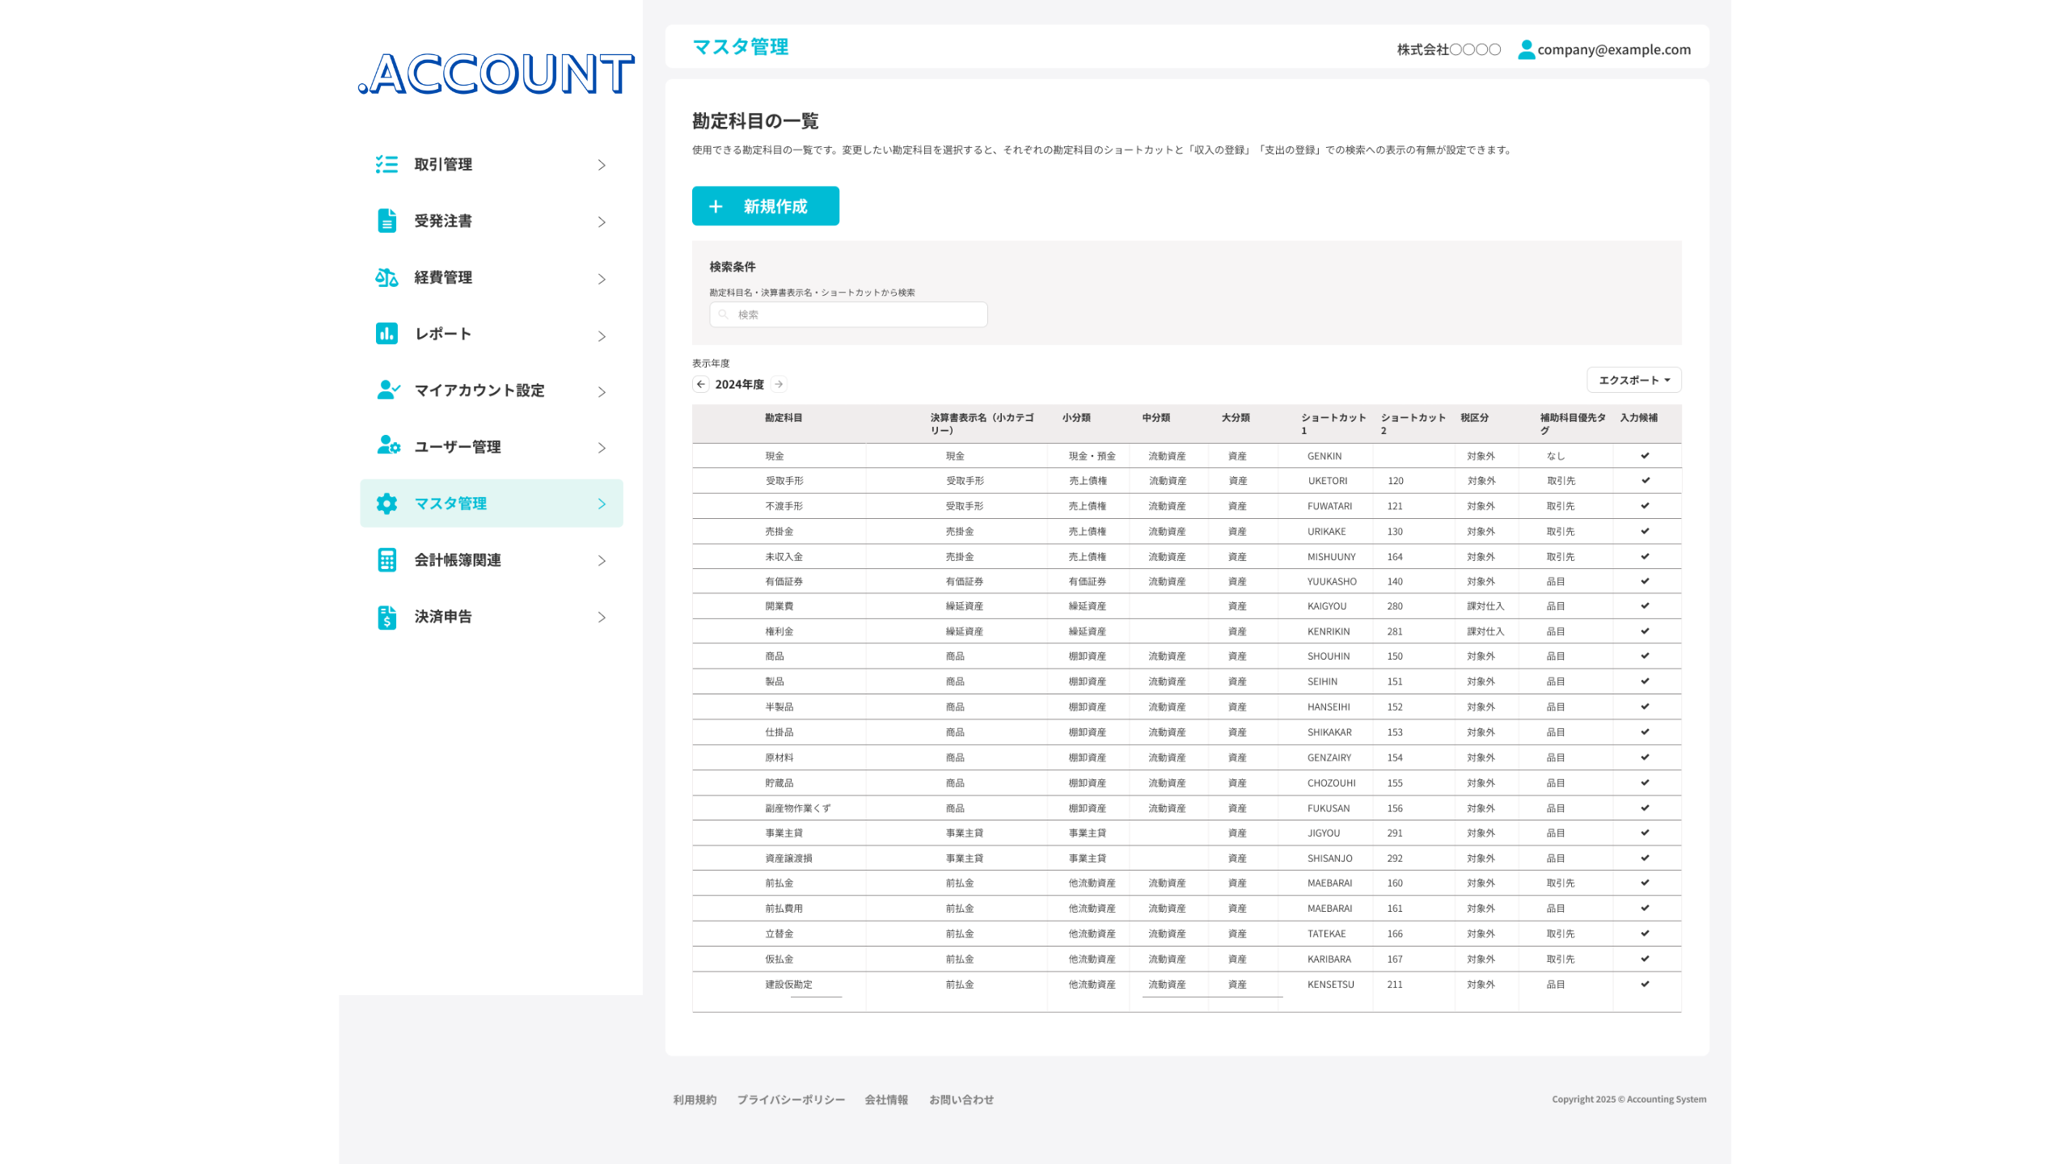Expand the 決済申告 menu chevron

coord(602,618)
